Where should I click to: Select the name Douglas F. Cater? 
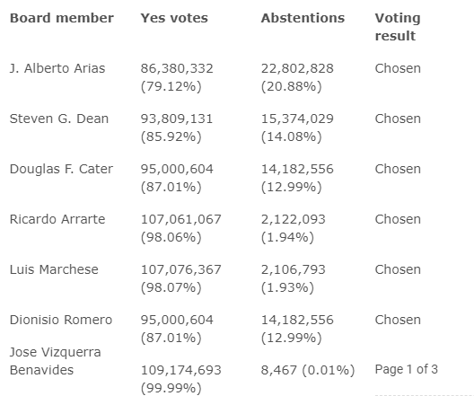pos(61,169)
